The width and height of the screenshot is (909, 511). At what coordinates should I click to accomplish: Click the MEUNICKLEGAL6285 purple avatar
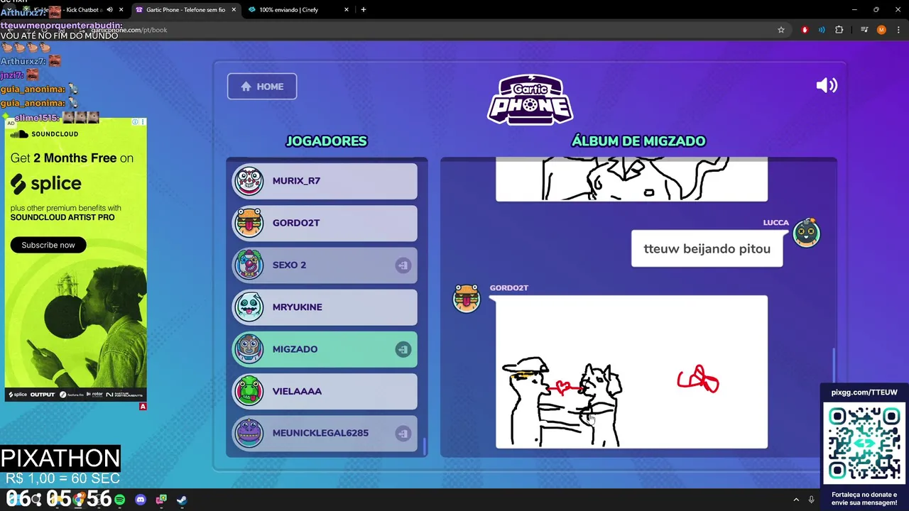pos(249,433)
